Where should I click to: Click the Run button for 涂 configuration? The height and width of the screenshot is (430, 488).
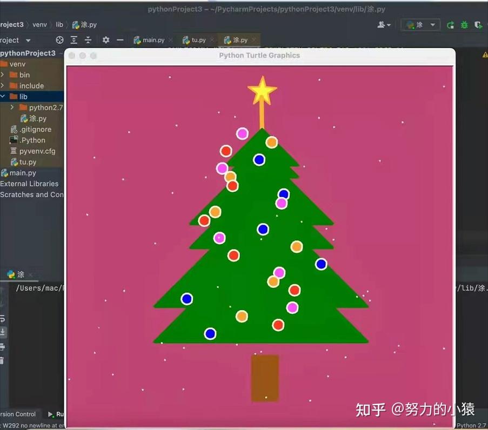(450, 24)
